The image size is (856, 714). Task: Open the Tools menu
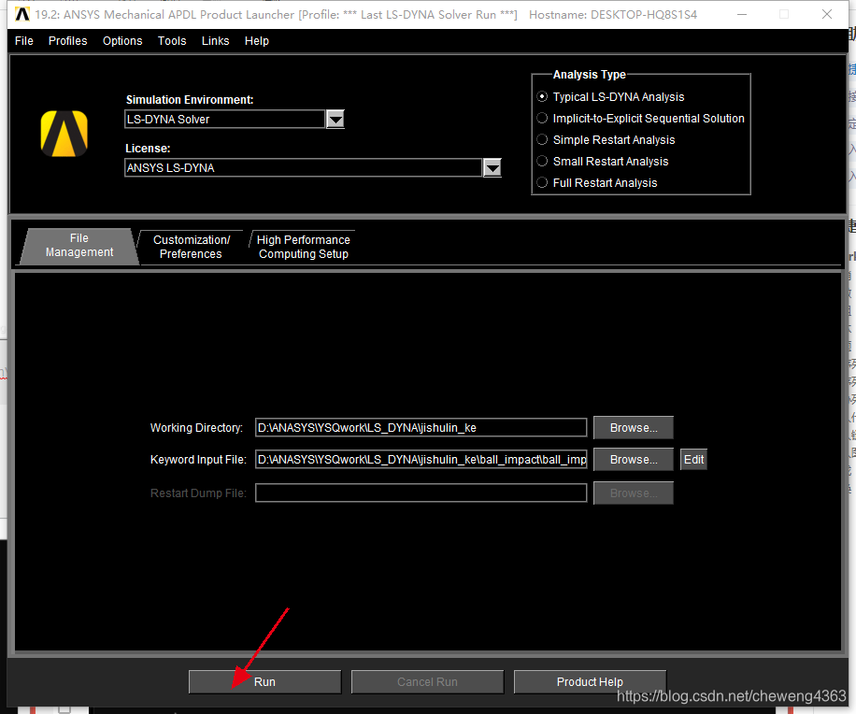point(172,41)
